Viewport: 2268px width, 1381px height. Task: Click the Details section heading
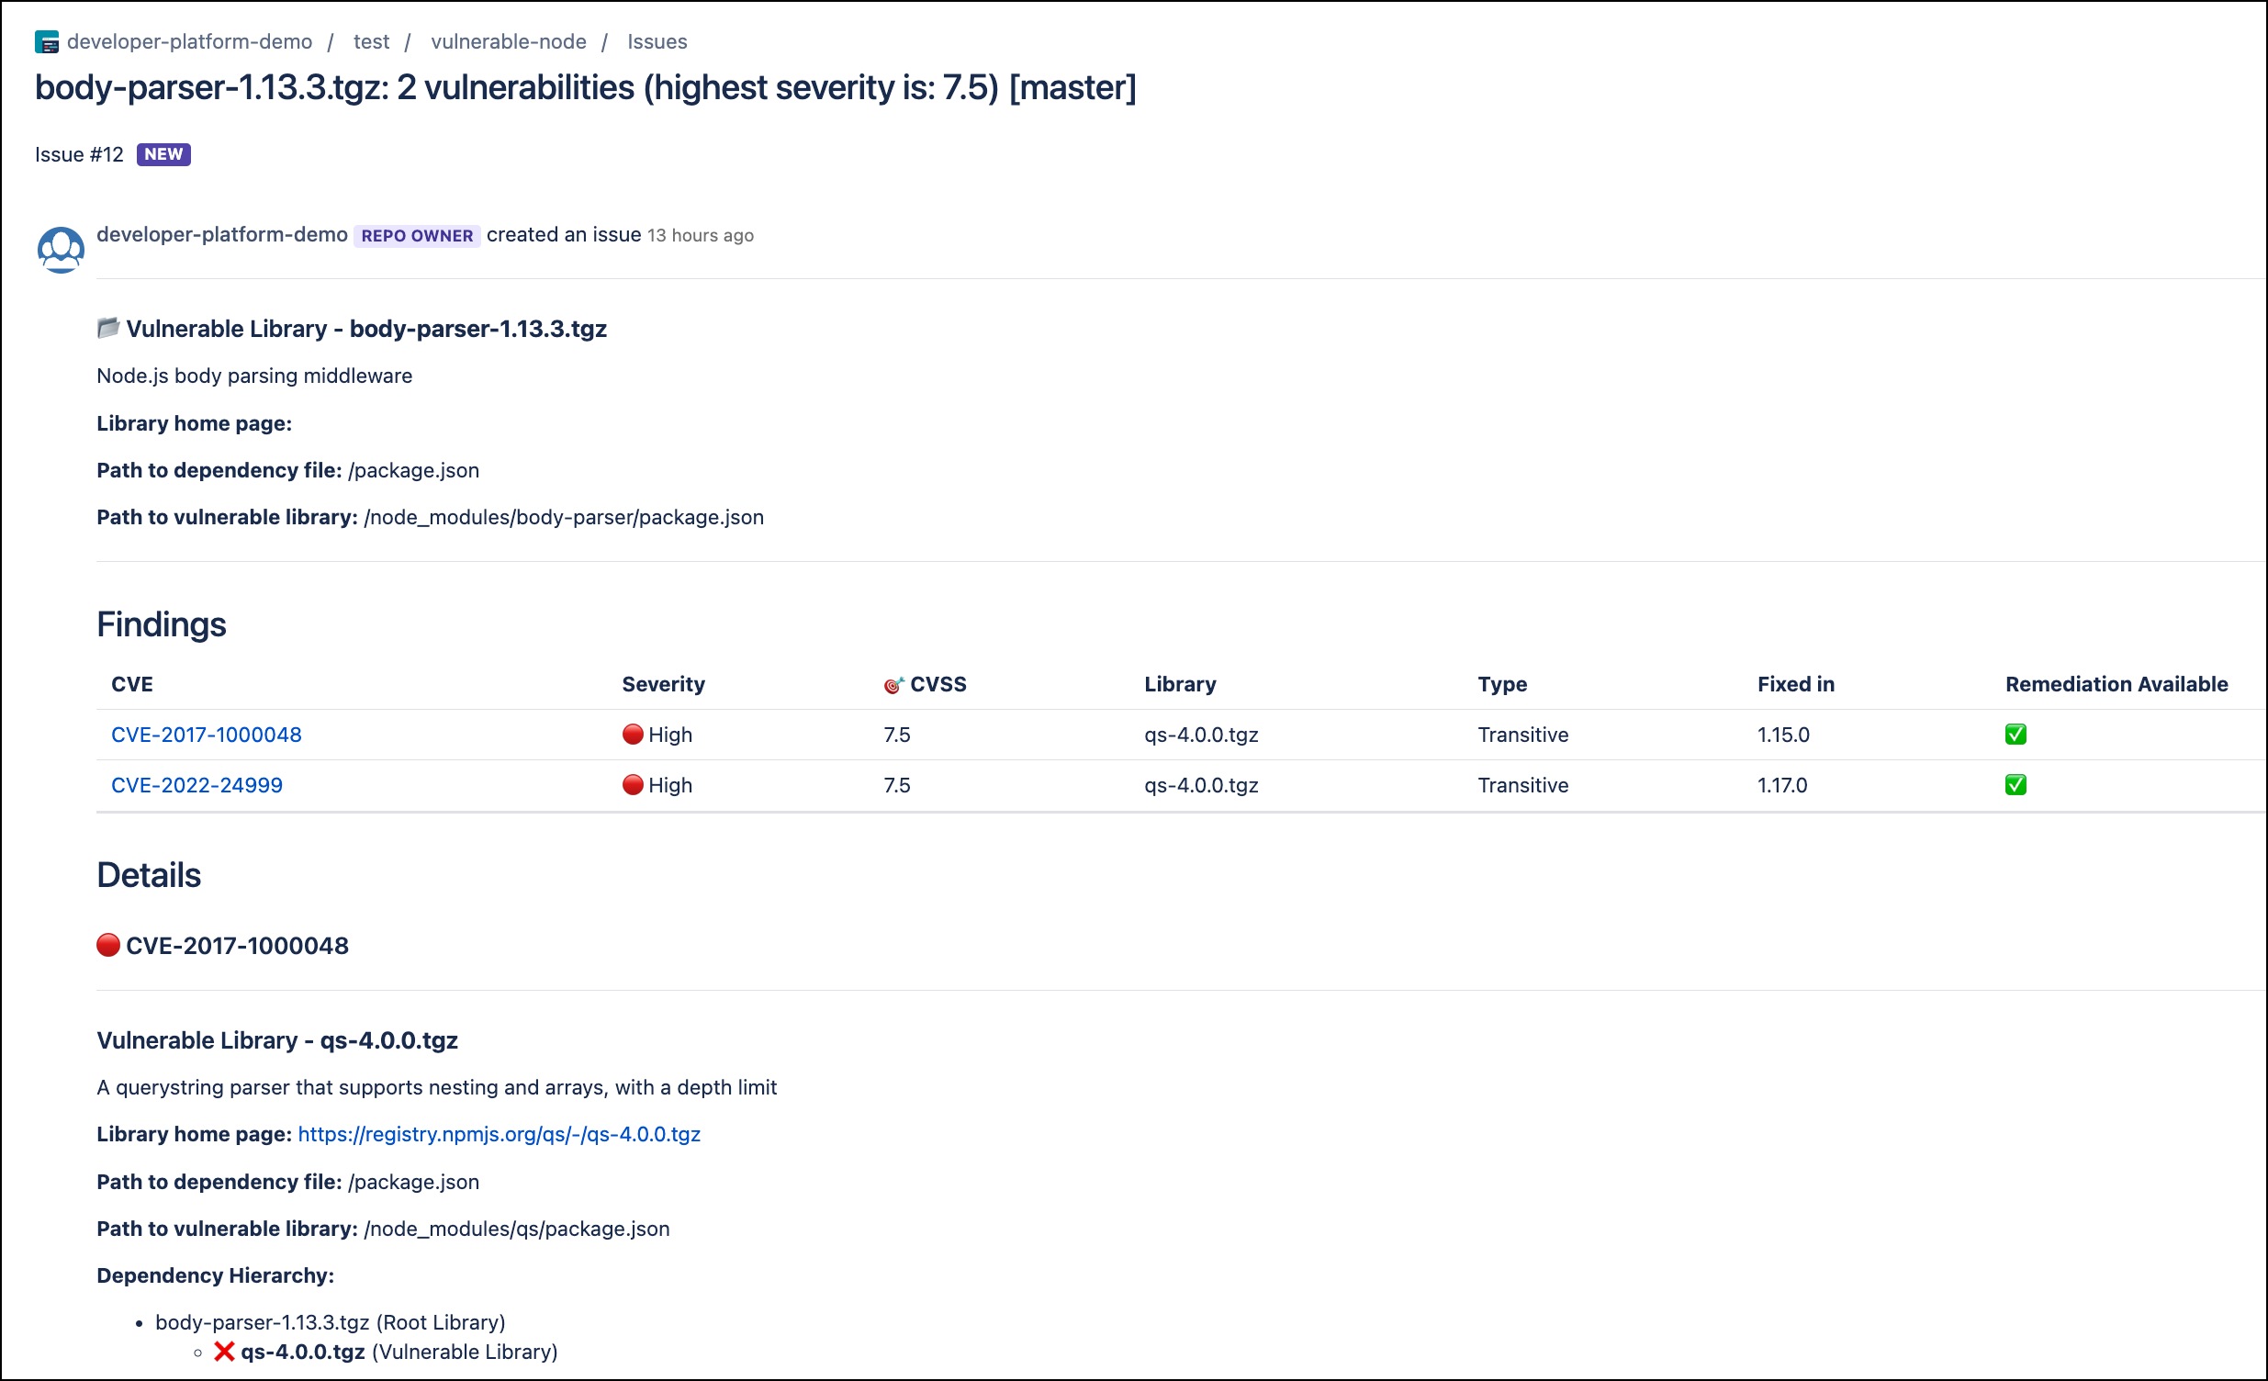(148, 875)
